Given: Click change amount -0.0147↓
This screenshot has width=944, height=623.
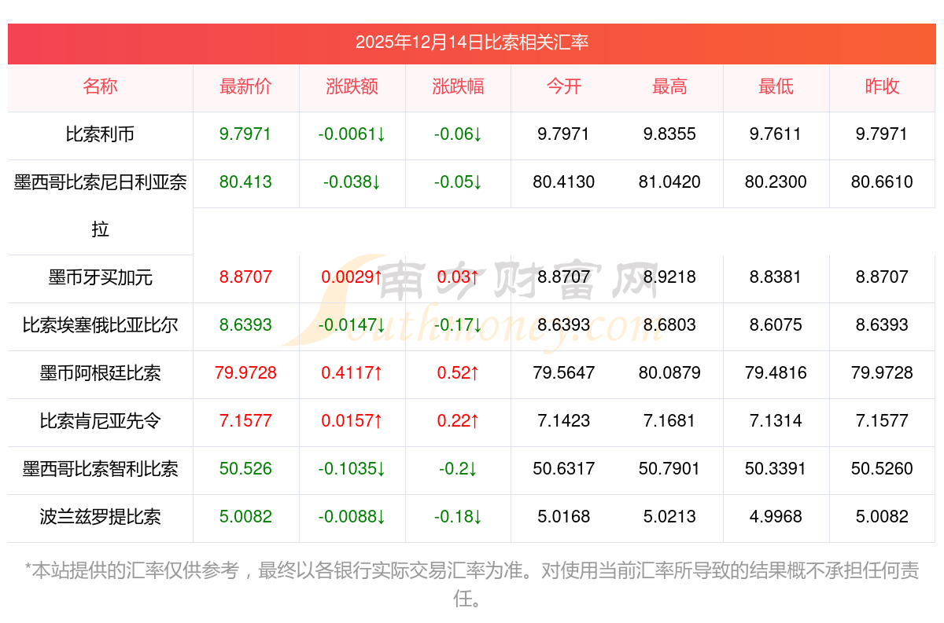Looking at the screenshot, I should pos(352,325).
